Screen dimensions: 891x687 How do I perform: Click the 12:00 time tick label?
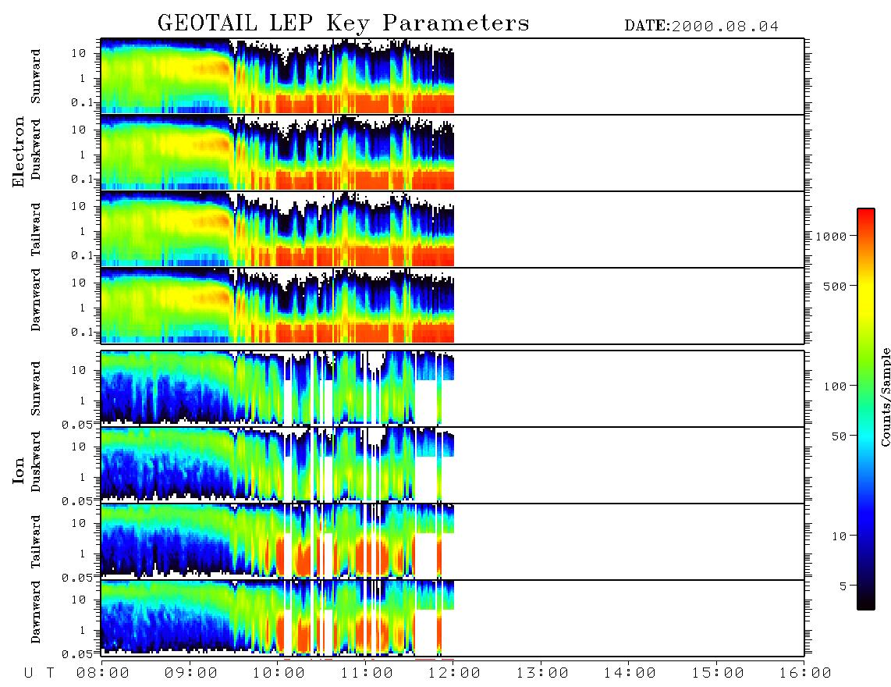click(x=453, y=674)
